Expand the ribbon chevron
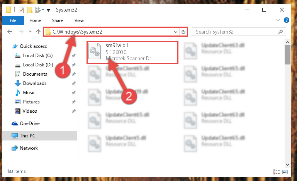Screen dimensions: 297x181 click(278, 20)
